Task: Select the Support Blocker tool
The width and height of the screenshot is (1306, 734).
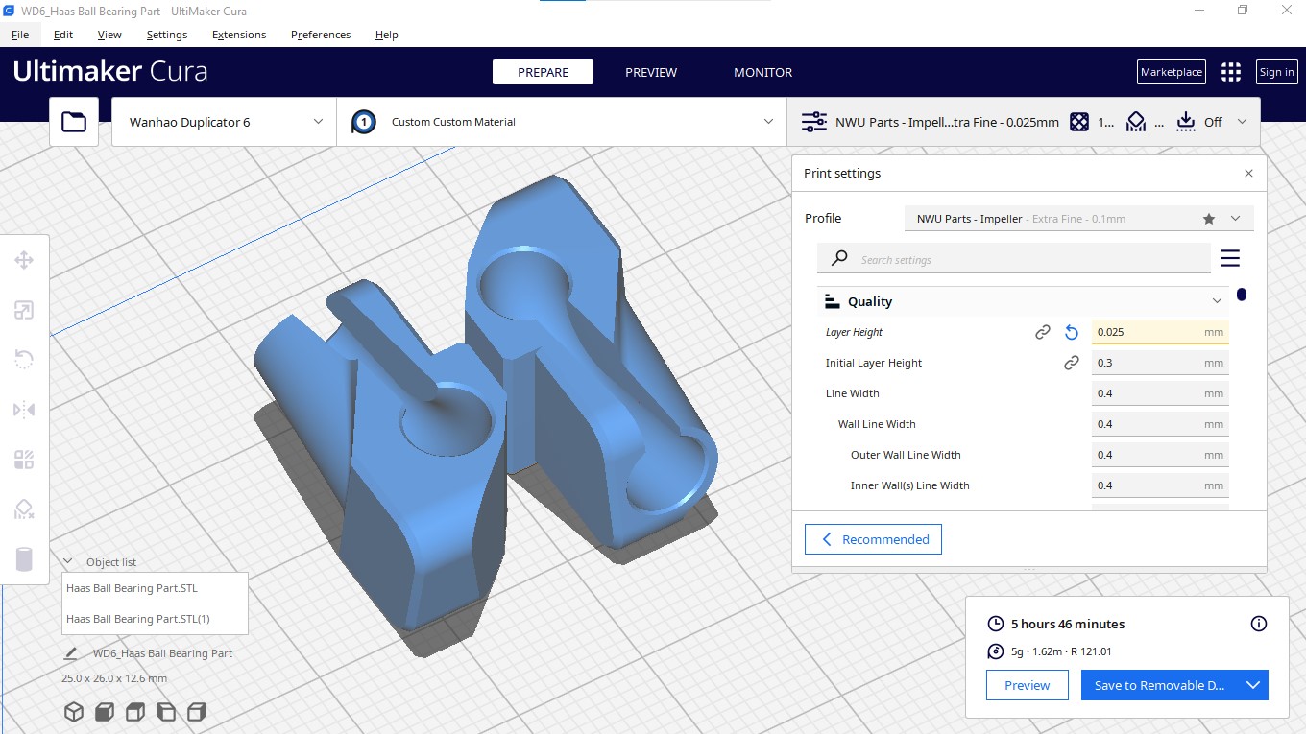Action: (x=24, y=509)
